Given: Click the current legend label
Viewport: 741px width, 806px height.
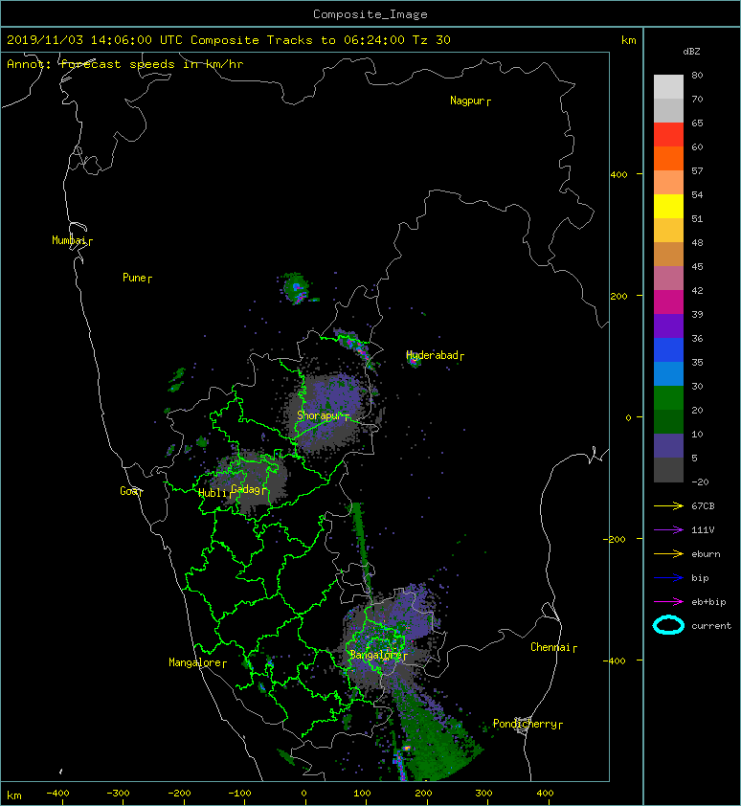Looking at the screenshot, I should 711,626.
